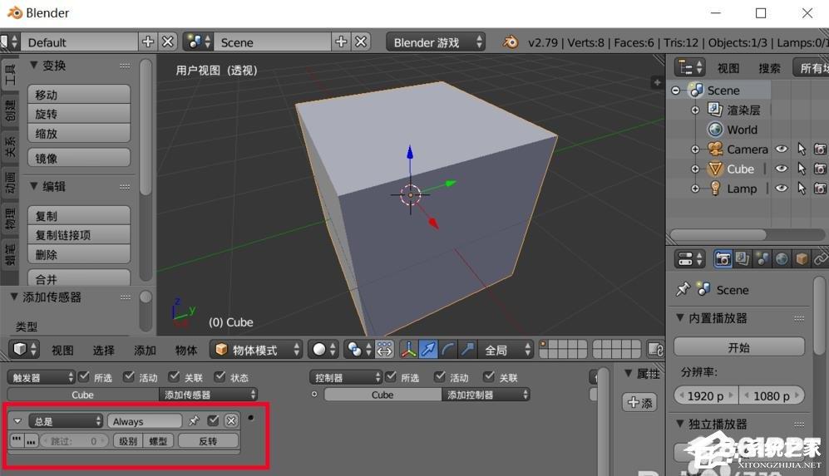The height and width of the screenshot is (476, 829).
Task: Open the Blender 游戏 engine dropdown
Action: click(437, 42)
